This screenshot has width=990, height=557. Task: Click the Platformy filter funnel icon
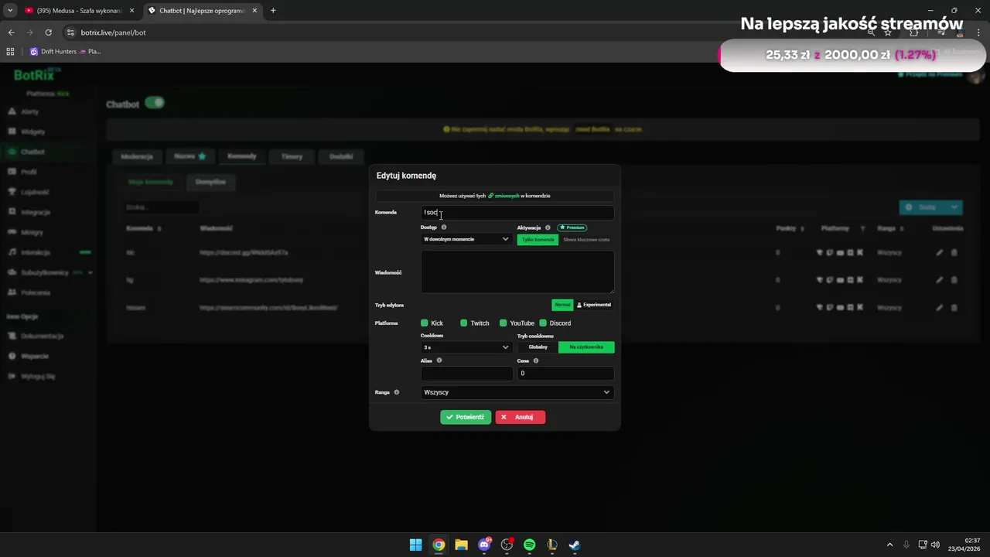[x=863, y=229]
